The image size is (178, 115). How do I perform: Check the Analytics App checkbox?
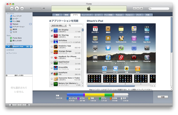click(52, 46)
